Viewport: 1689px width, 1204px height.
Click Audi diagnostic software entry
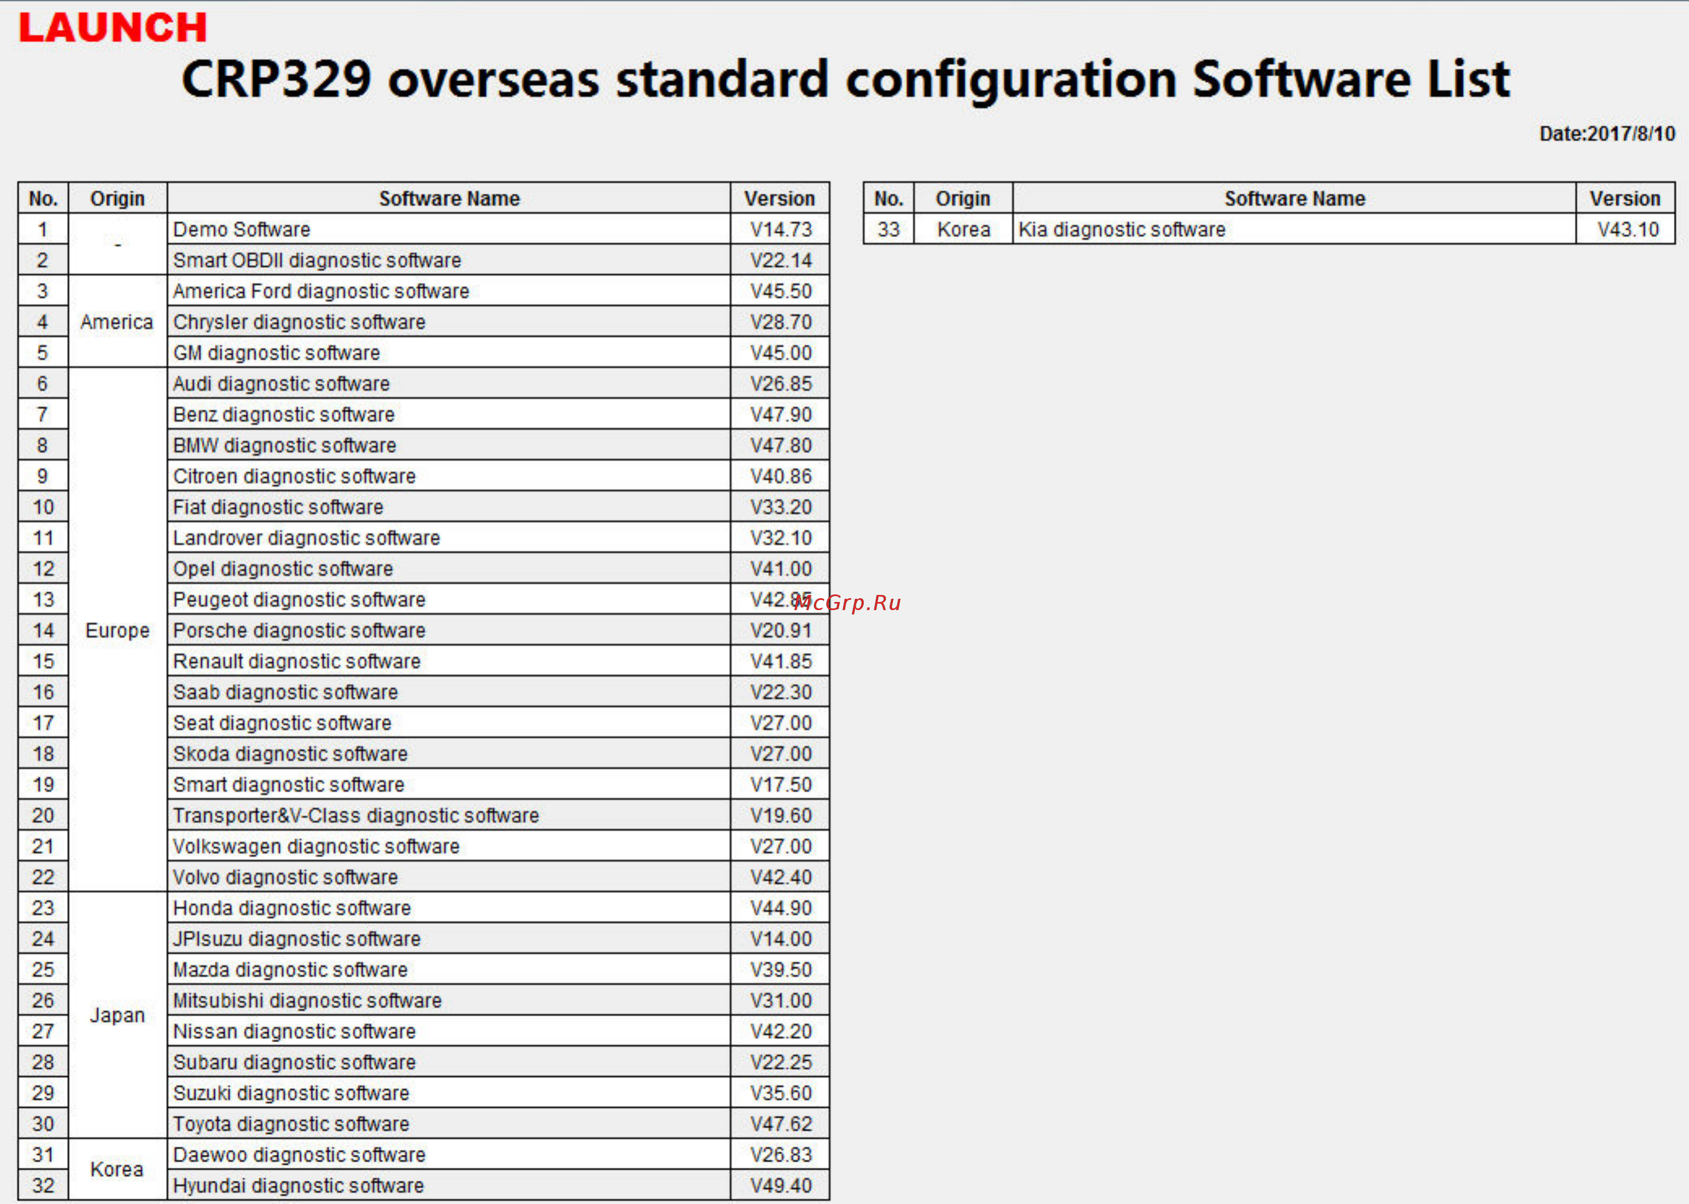click(x=449, y=384)
